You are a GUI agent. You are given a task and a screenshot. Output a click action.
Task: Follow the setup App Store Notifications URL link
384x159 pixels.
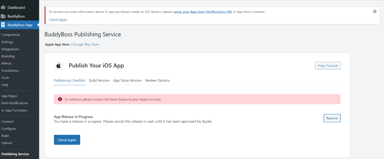tap(203, 12)
